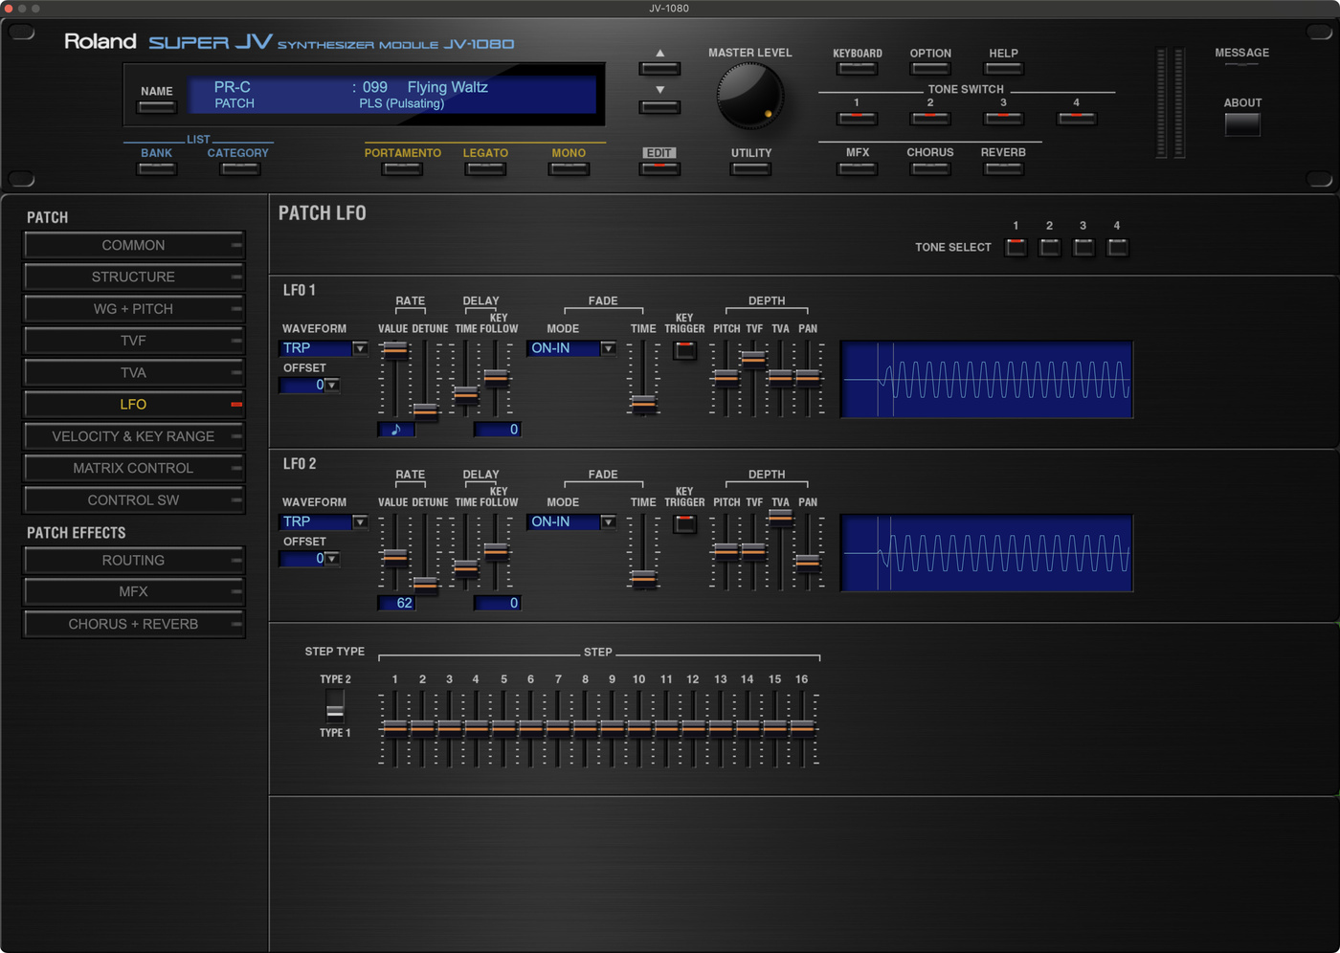Select tone 2 in Tone Select
The width and height of the screenshot is (1340, 953).
coord(1050,248)
